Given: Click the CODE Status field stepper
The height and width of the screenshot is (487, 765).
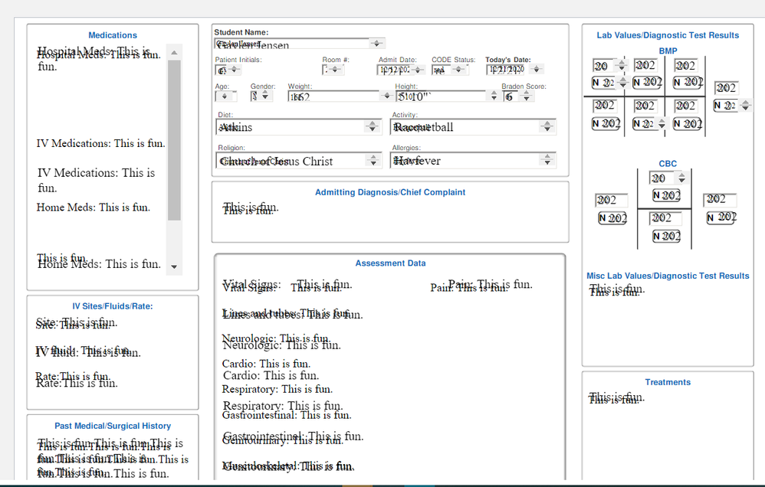Looking at the screenshot, I should pos(458,70).
